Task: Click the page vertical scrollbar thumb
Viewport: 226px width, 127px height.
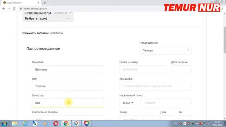Action: tap(225, 40)
